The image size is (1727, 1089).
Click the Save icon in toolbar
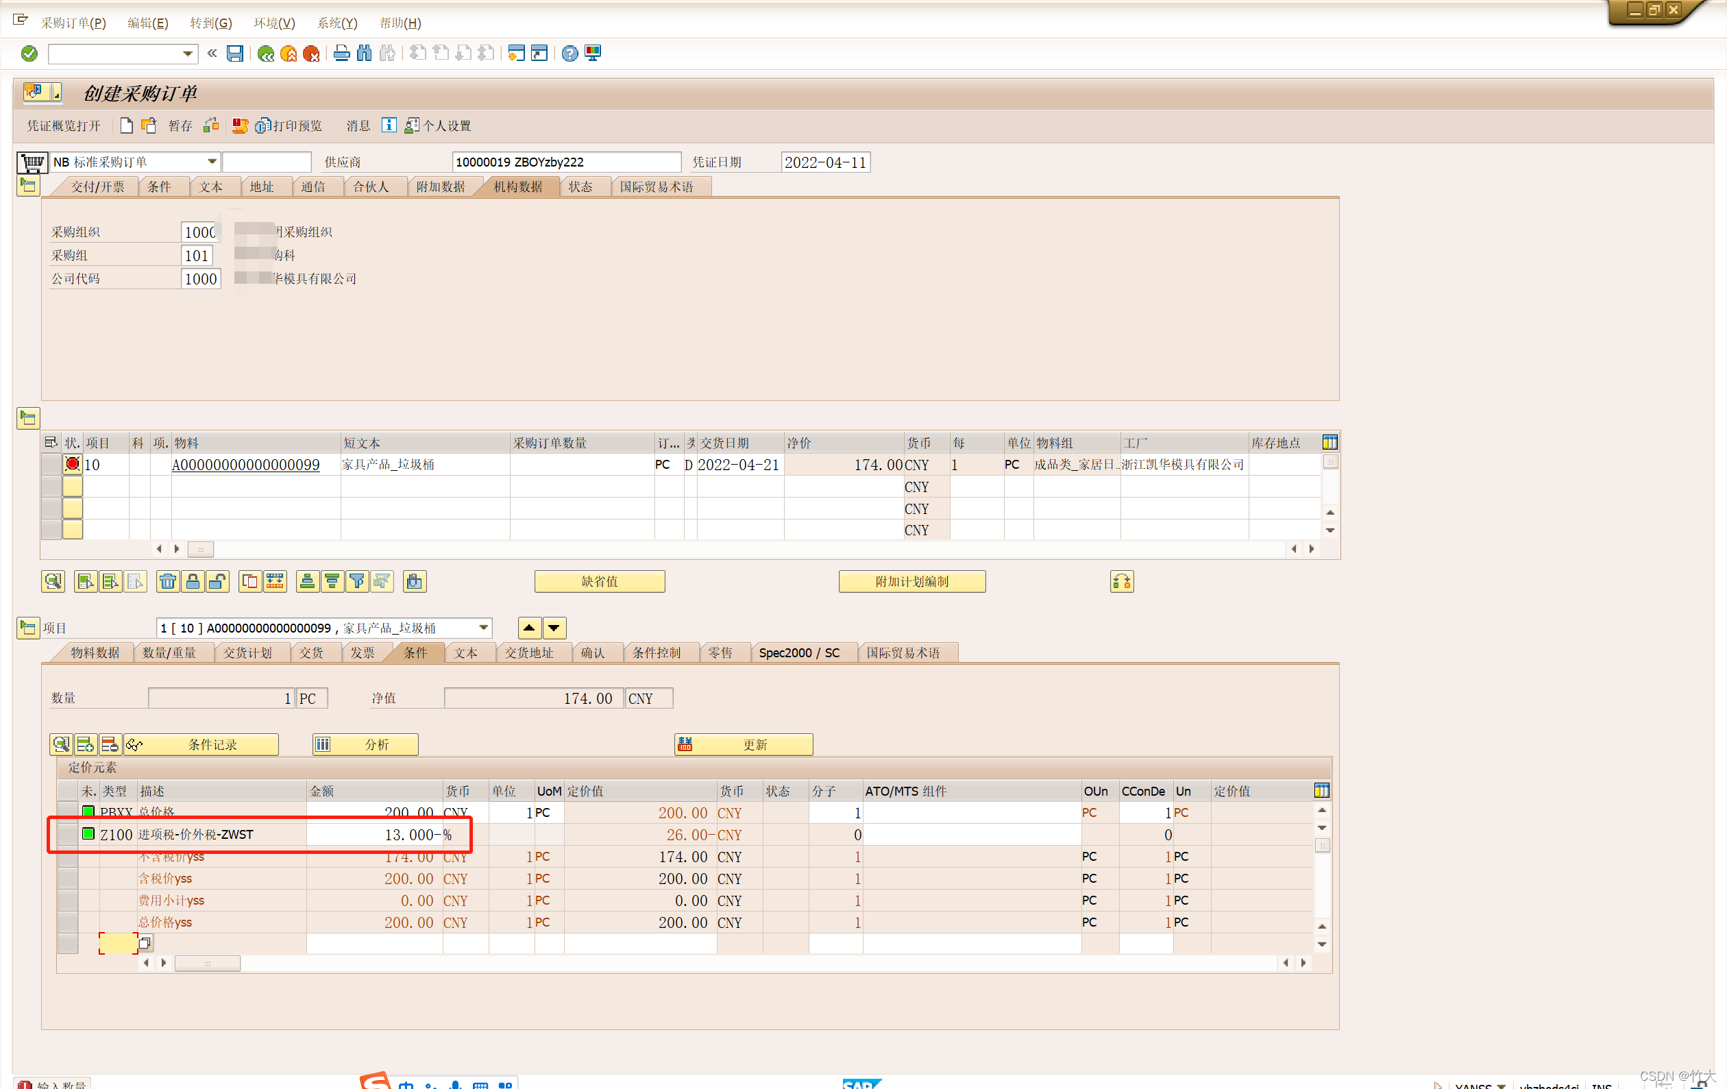coord(234,54)
